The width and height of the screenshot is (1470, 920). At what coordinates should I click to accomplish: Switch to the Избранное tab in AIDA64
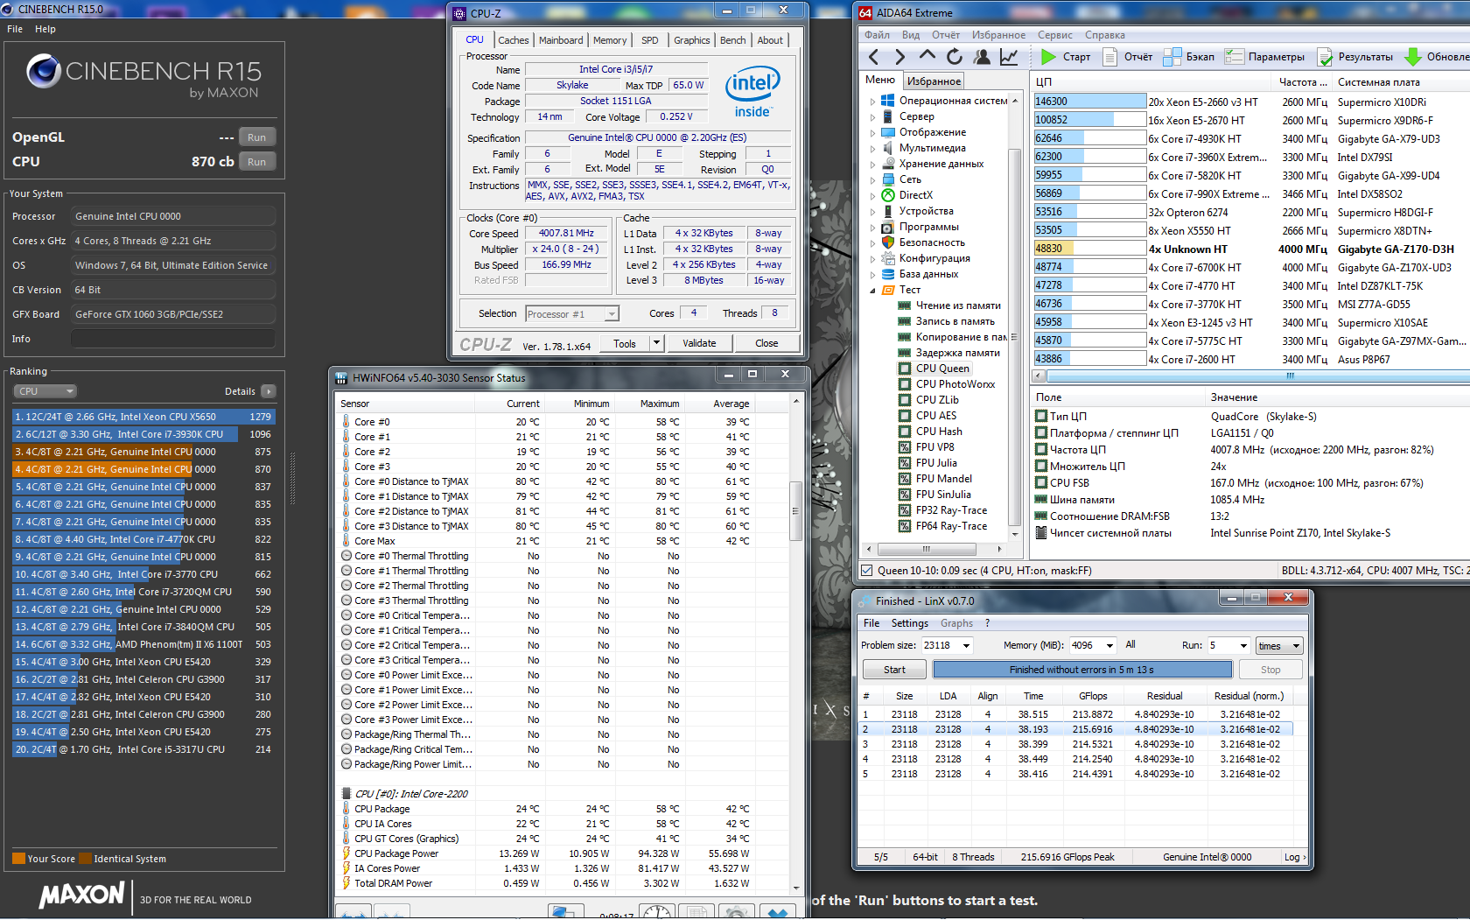934,81
